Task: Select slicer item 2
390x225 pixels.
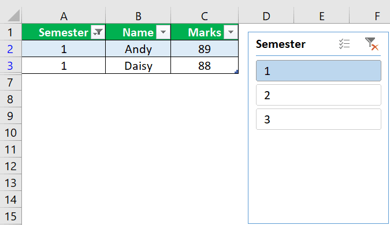Action: (318, 95)
